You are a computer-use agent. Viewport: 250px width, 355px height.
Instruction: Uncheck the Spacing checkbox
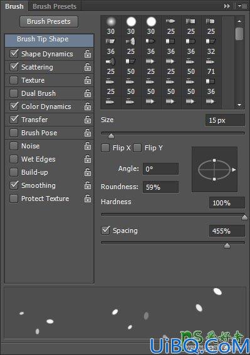click(x=105, y=230)
